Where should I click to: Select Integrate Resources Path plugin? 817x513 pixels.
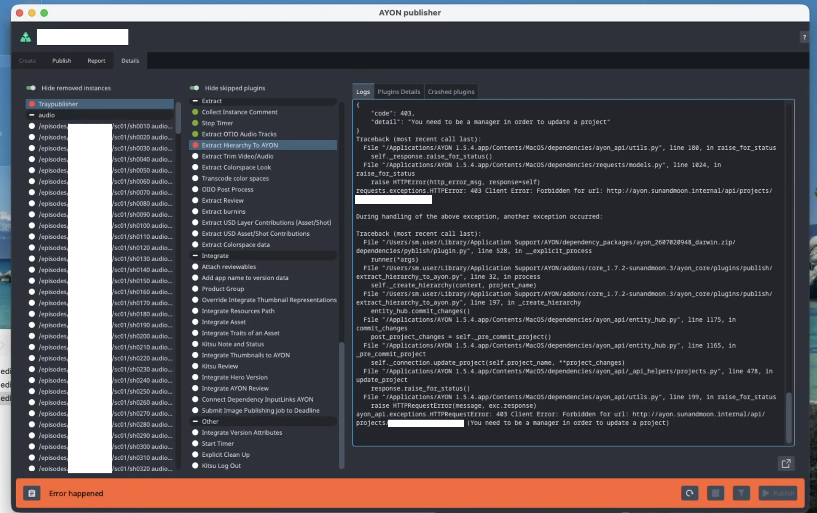pyautogui.click(x=263, y=311)
